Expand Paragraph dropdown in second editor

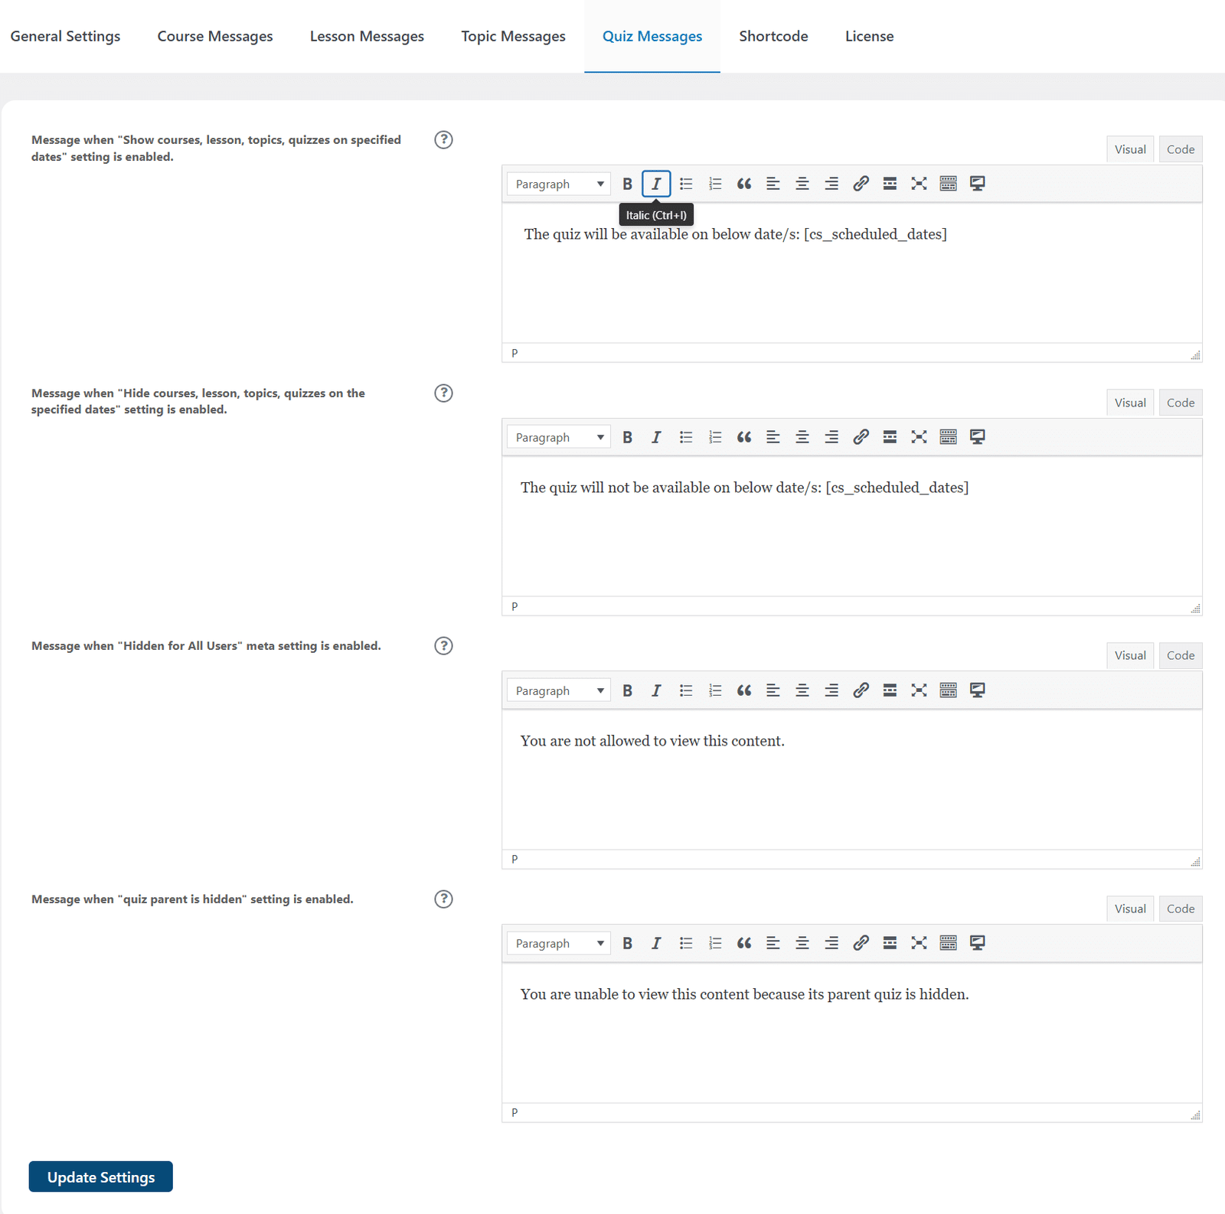[x=558, y=437]
